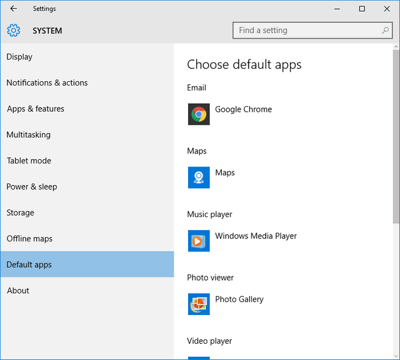Maximize the Settings window
This screenshot has width=400, height=360.
(362, 9)
